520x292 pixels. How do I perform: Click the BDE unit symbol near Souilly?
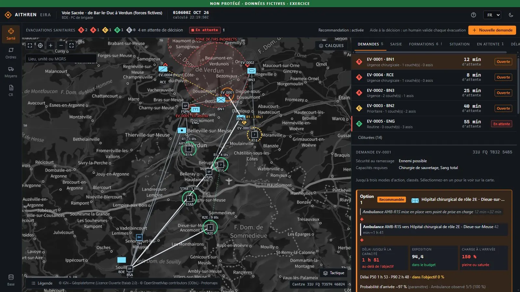point(122,260)
